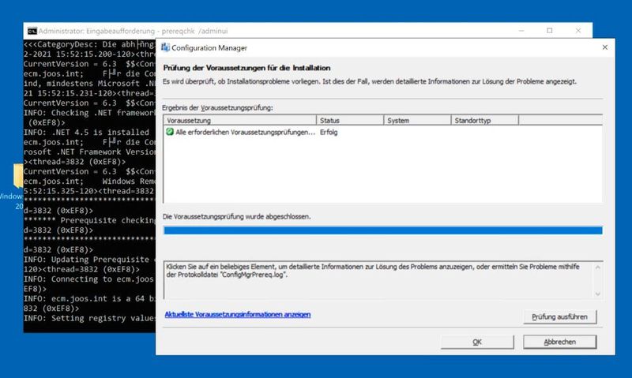Close the command prompt window

(578, 31)
